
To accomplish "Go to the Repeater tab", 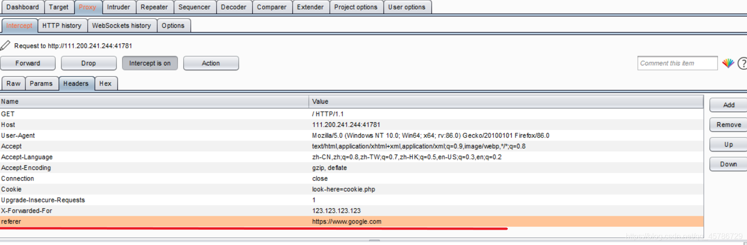I will point(154,7).
